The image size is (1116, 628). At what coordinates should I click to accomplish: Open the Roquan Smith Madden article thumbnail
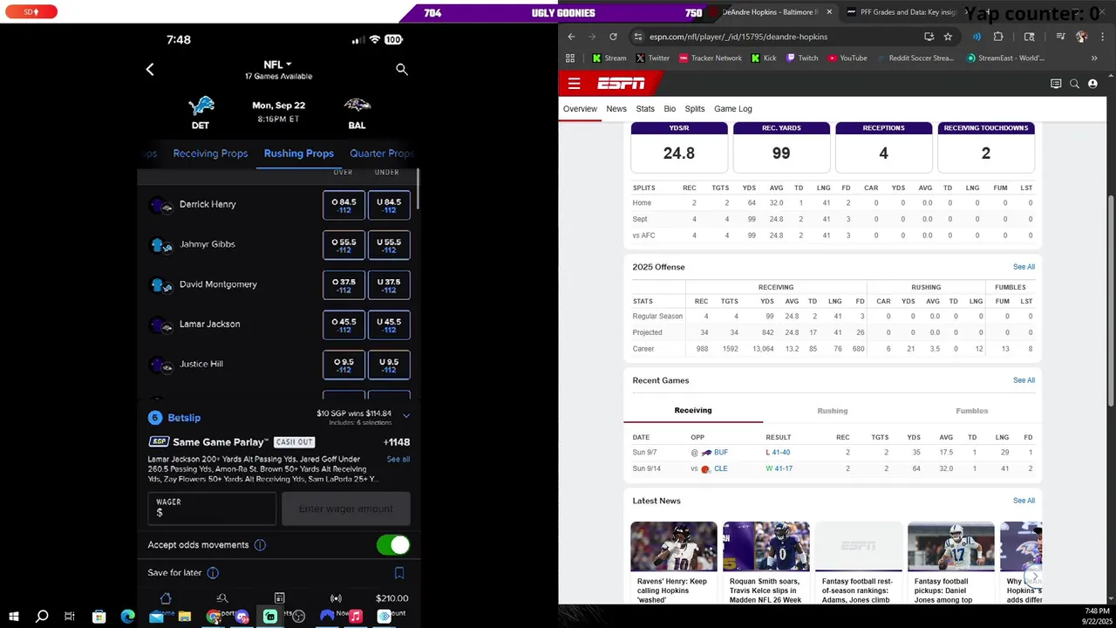coord(766,546)
